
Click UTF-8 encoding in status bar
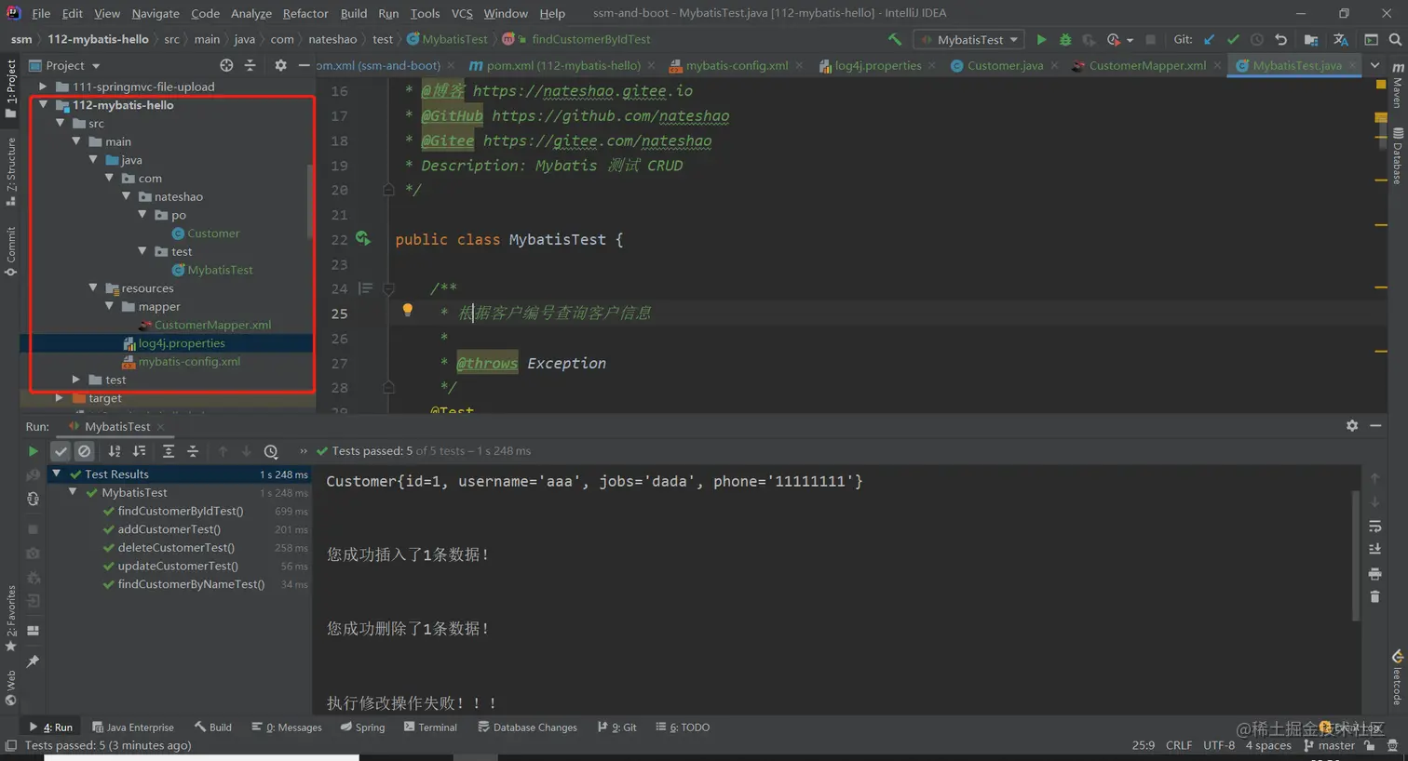[1219, 745]
